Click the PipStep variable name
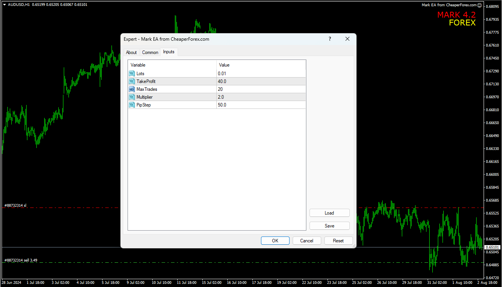Image resolution: width=502 pixels, height=287 pixels. click(x=144, y=105)
